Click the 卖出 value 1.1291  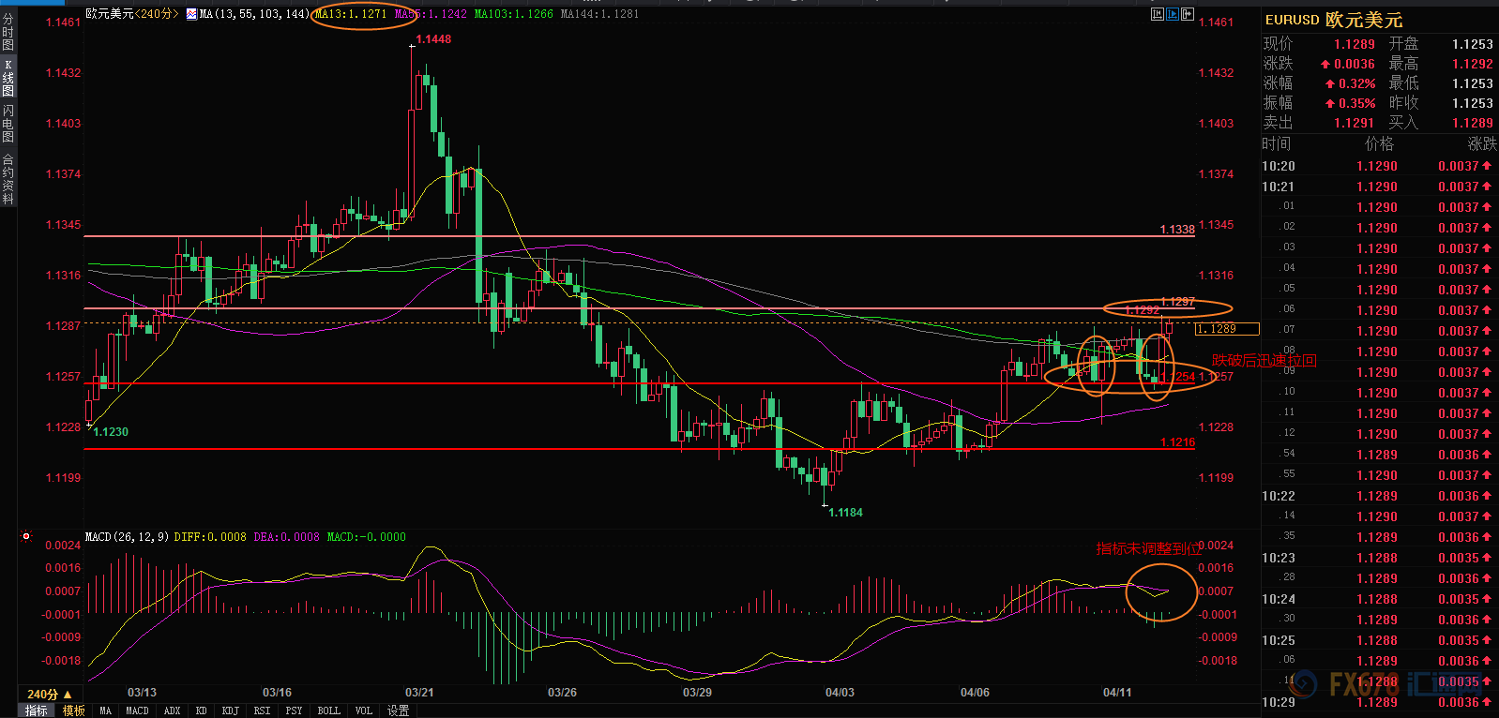pos(1355,123)
